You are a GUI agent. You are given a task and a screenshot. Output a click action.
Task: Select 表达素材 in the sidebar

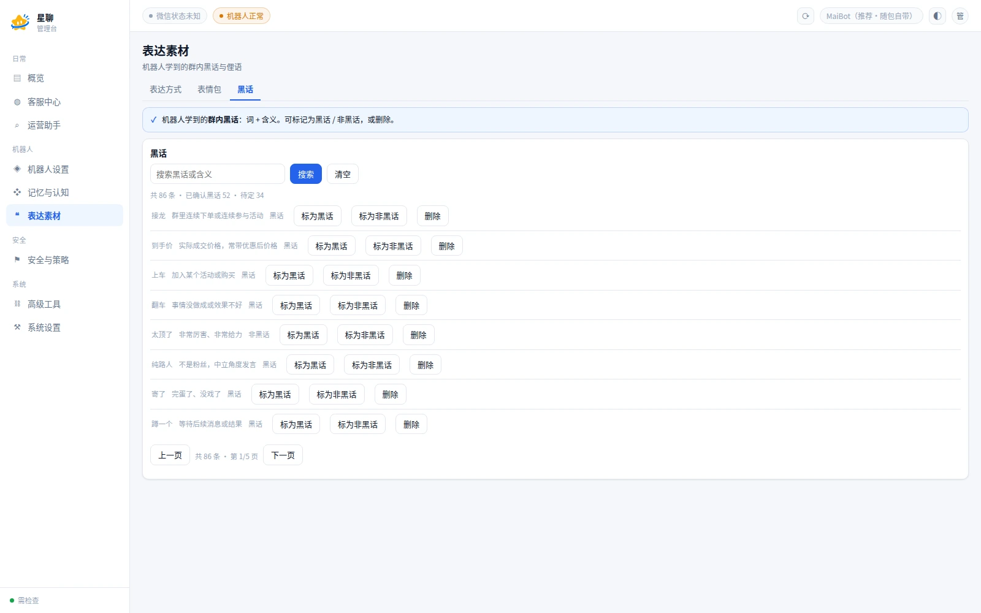point(64,216)
